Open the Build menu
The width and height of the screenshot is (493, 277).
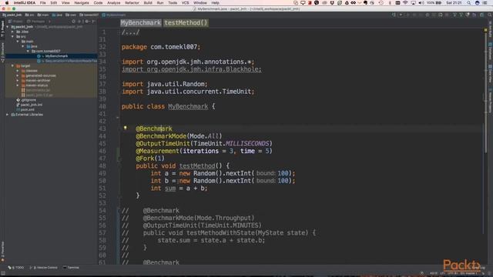pos(148,3)
